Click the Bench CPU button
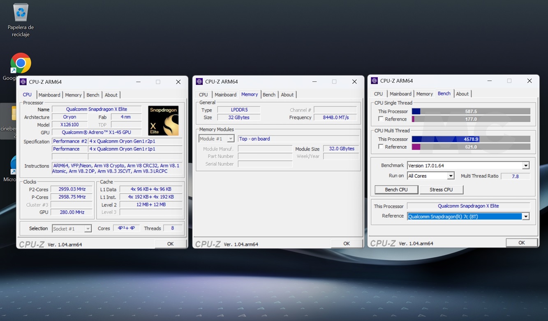The width and height of the screenshot is (548, 321). (x=396, y=190)
